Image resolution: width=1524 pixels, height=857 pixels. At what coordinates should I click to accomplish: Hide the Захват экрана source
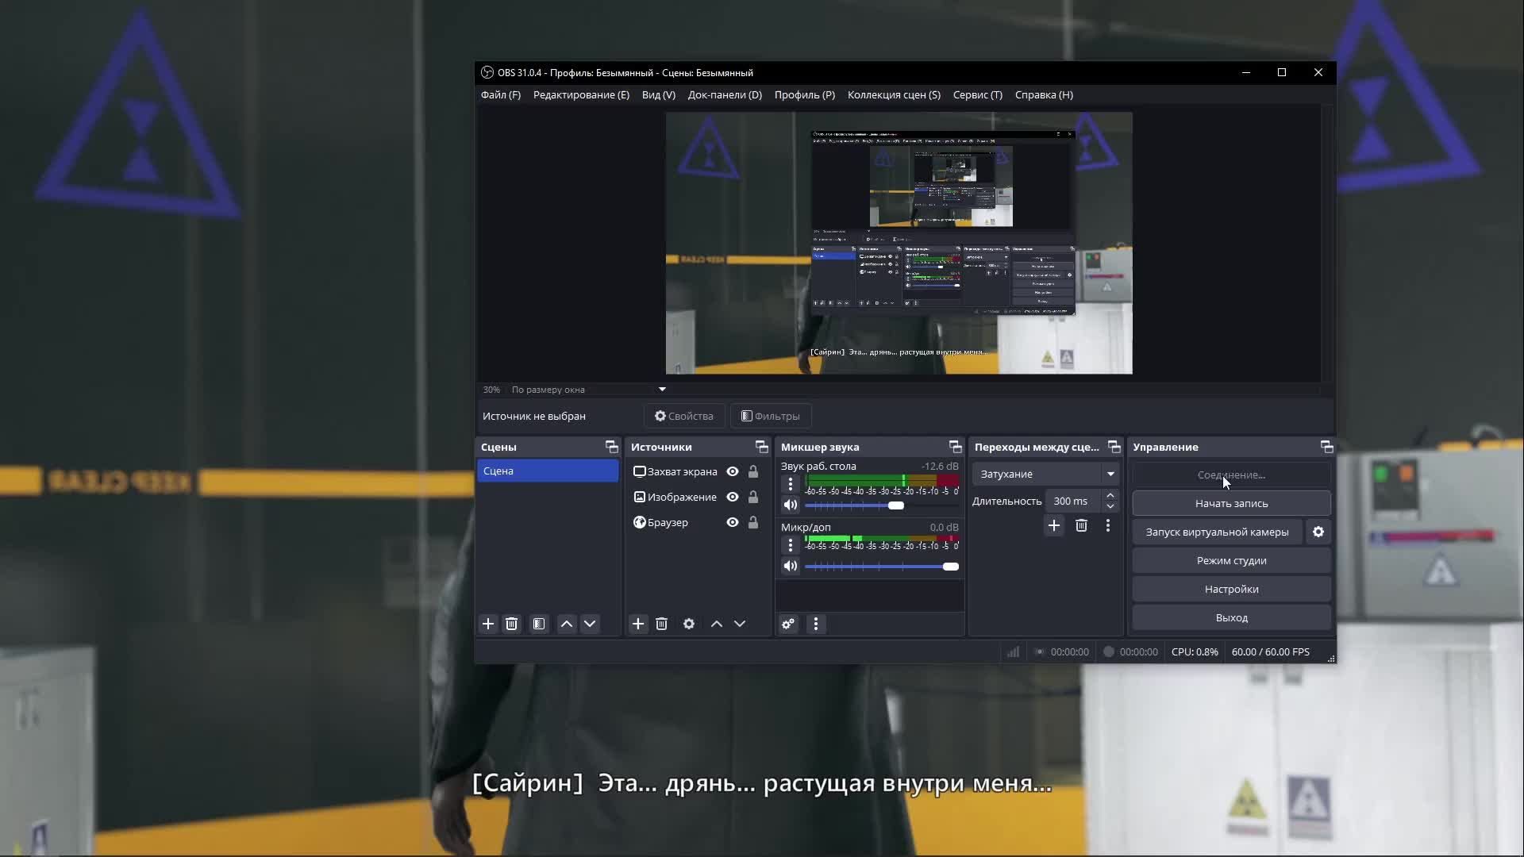[x=733, y=472]
